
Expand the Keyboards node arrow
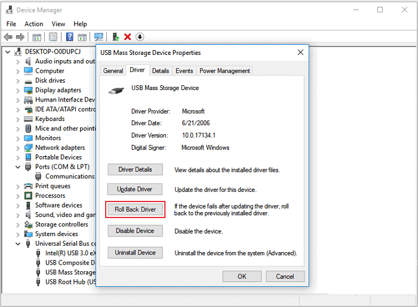[x=18, y=119]
